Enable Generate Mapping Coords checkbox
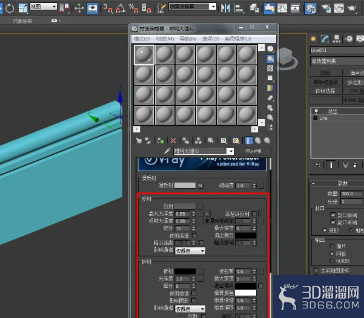This screenshot has height=318, width=364. pos(316,270)
